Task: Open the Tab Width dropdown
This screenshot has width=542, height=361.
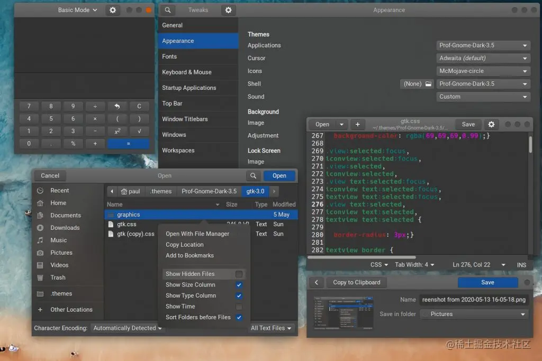Action: point(414,265)
